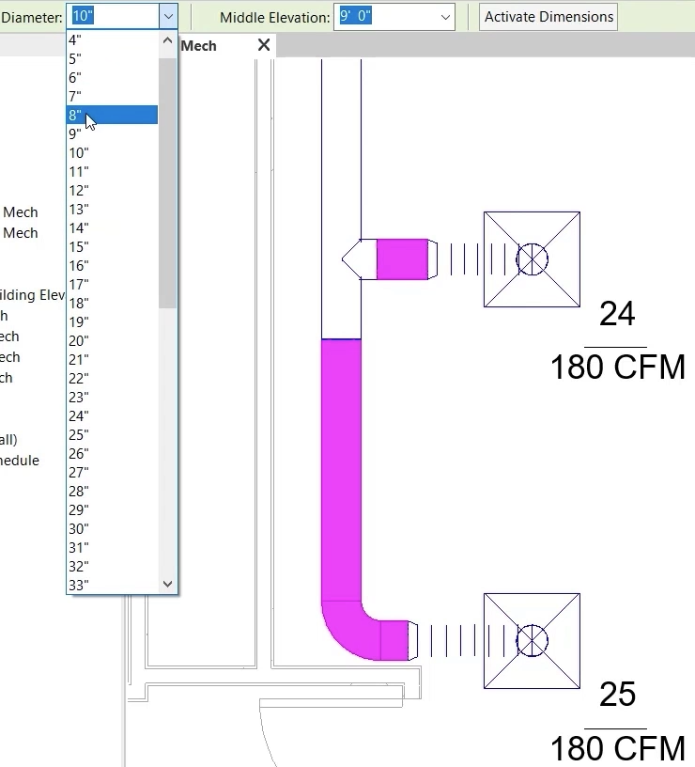The image size is (695, 767).
Task: Select the lower flex duct to terminal 25
Action: tap(467, 641)
